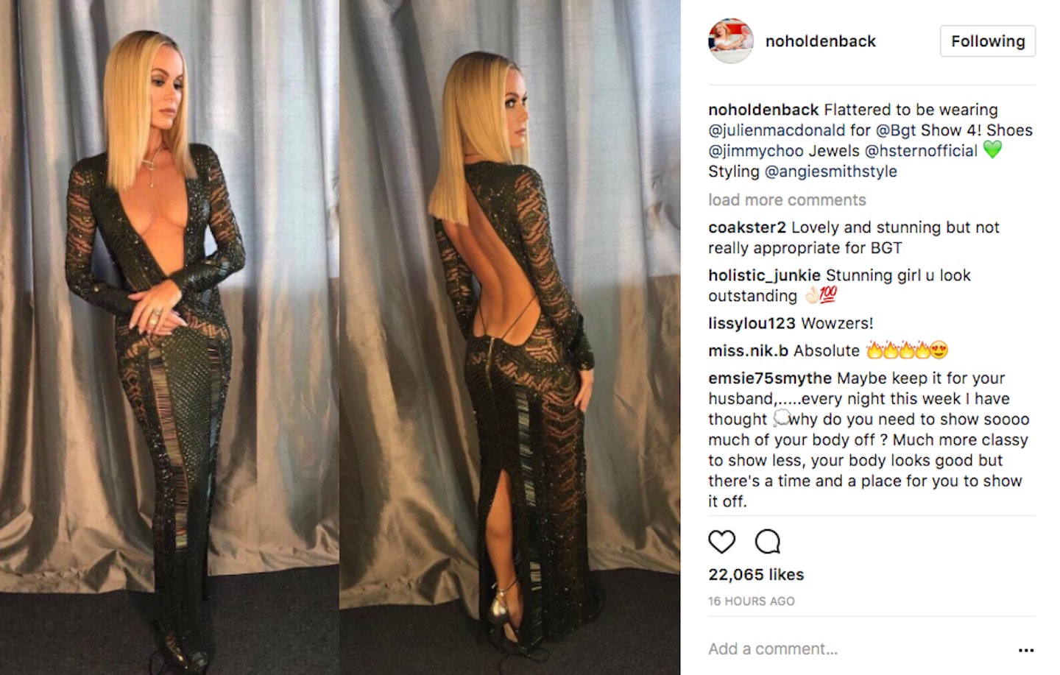
Task: View commenter lissylou123's profile
Action: click(752, 323)
